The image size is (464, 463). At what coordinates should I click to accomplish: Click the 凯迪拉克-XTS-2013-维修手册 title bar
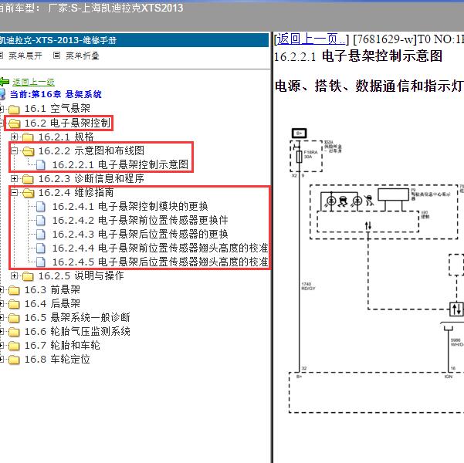134,40
